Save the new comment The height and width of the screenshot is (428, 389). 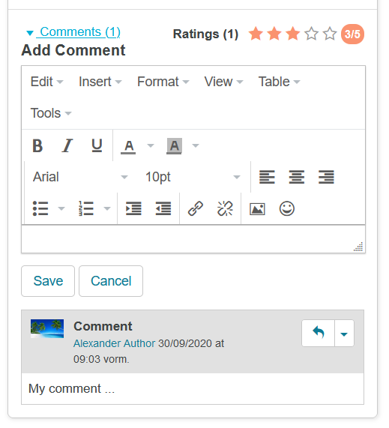tap(48, 281)
